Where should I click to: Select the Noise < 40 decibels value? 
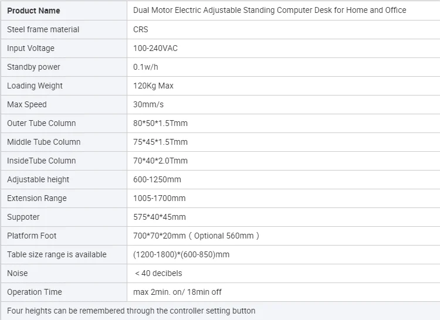158,273
